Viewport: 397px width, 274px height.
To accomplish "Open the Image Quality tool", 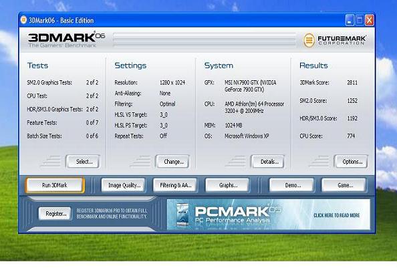I will point(124,185).
